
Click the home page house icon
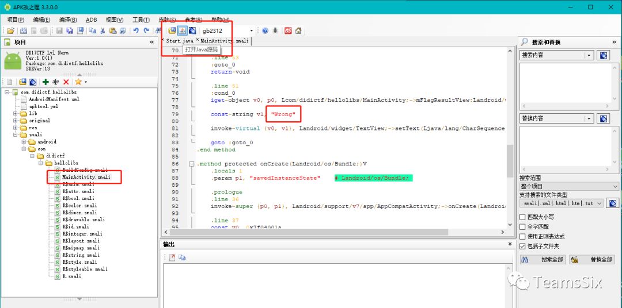tap(298, 30)
